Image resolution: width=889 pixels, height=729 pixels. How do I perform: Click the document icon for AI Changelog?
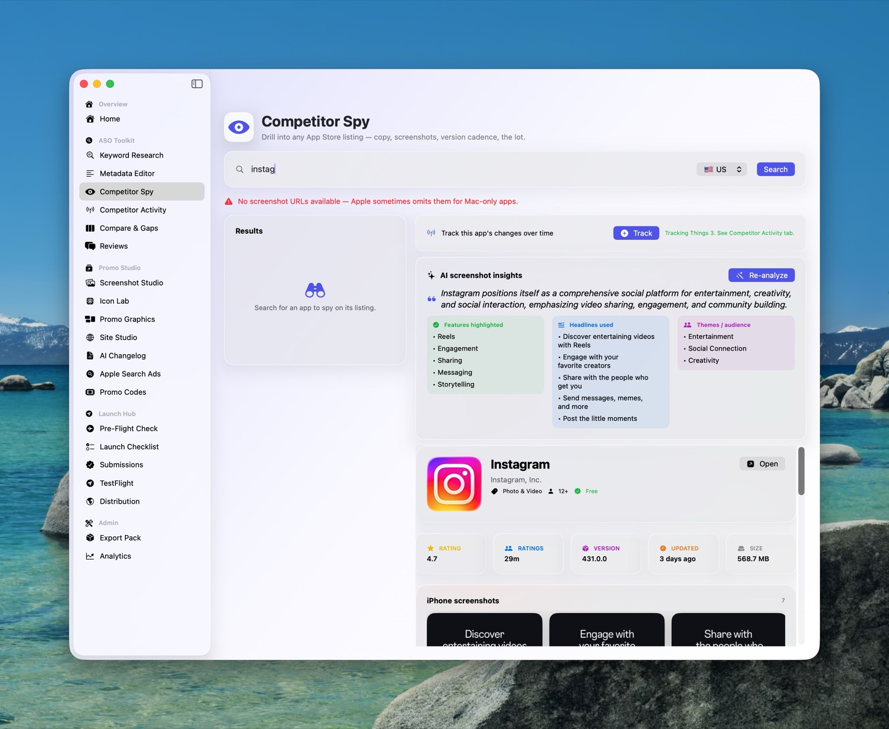pos(90,356)
